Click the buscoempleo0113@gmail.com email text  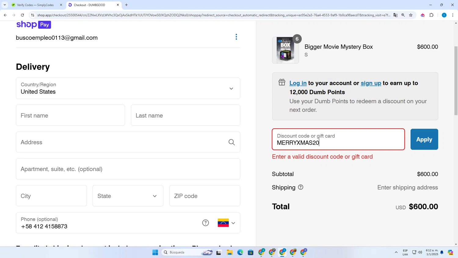point(57,38)
